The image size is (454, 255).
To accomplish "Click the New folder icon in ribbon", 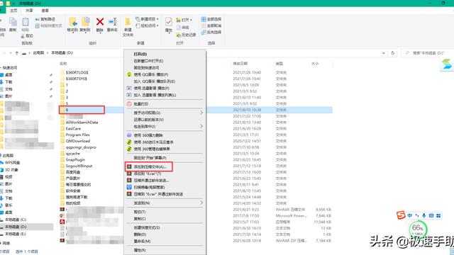I will (x=128, y=22).
